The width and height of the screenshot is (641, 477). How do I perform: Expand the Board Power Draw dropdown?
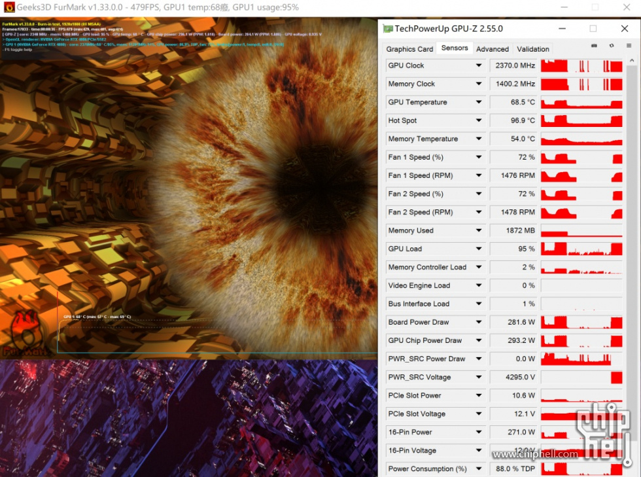(x=478, y=322)
